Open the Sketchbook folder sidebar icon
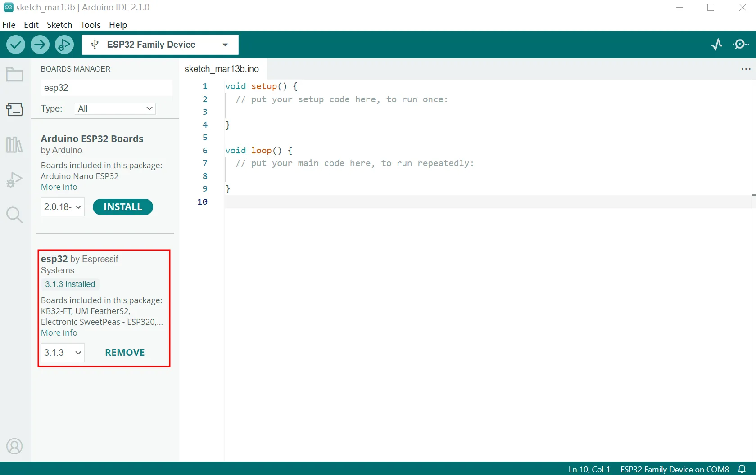The height and width of the screenshot is (475, 756). pos(14,75)
